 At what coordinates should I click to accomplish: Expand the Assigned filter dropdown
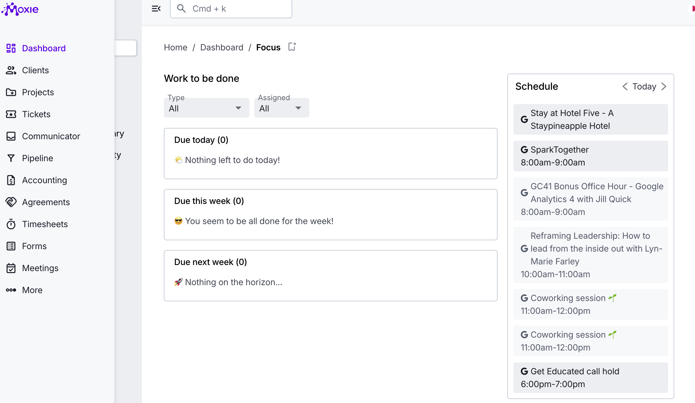point(281,108)
